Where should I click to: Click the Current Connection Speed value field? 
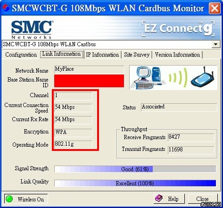tap(73, 108)
